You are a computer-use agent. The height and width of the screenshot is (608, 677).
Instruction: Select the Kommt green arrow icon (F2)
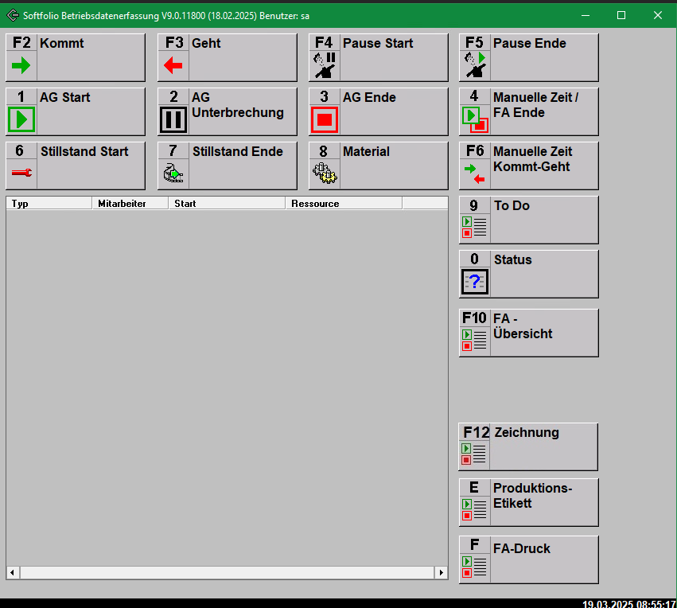pos(21,65)
